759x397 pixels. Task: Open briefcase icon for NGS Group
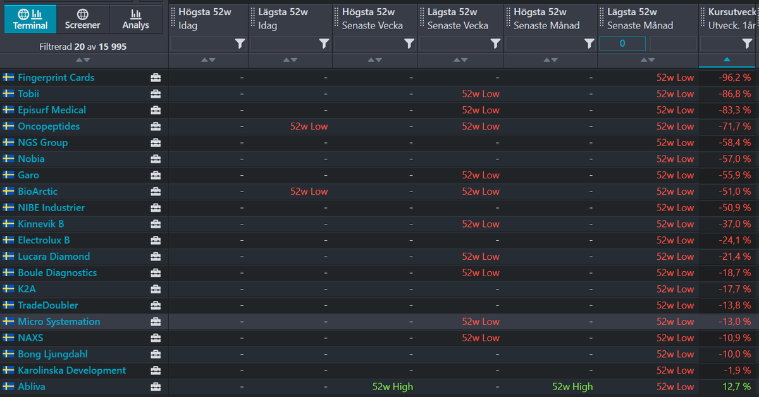click(156, 143)
